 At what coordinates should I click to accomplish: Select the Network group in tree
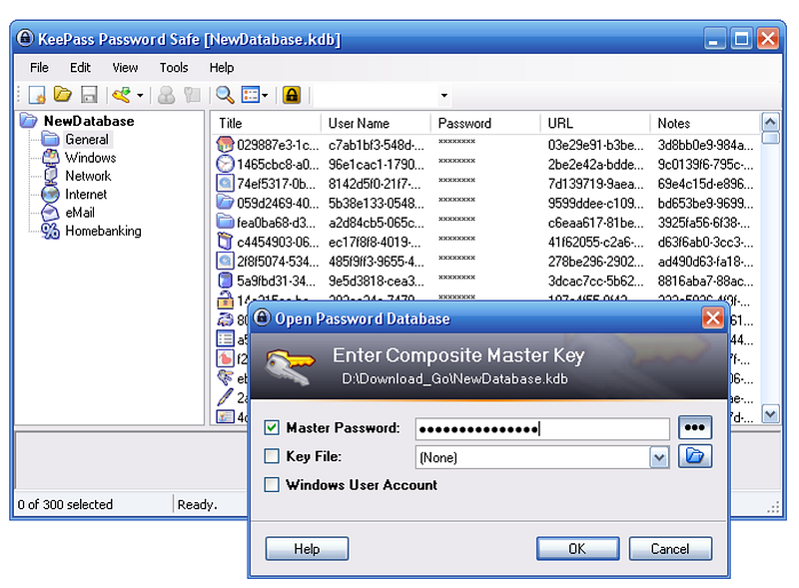(88, 177)
